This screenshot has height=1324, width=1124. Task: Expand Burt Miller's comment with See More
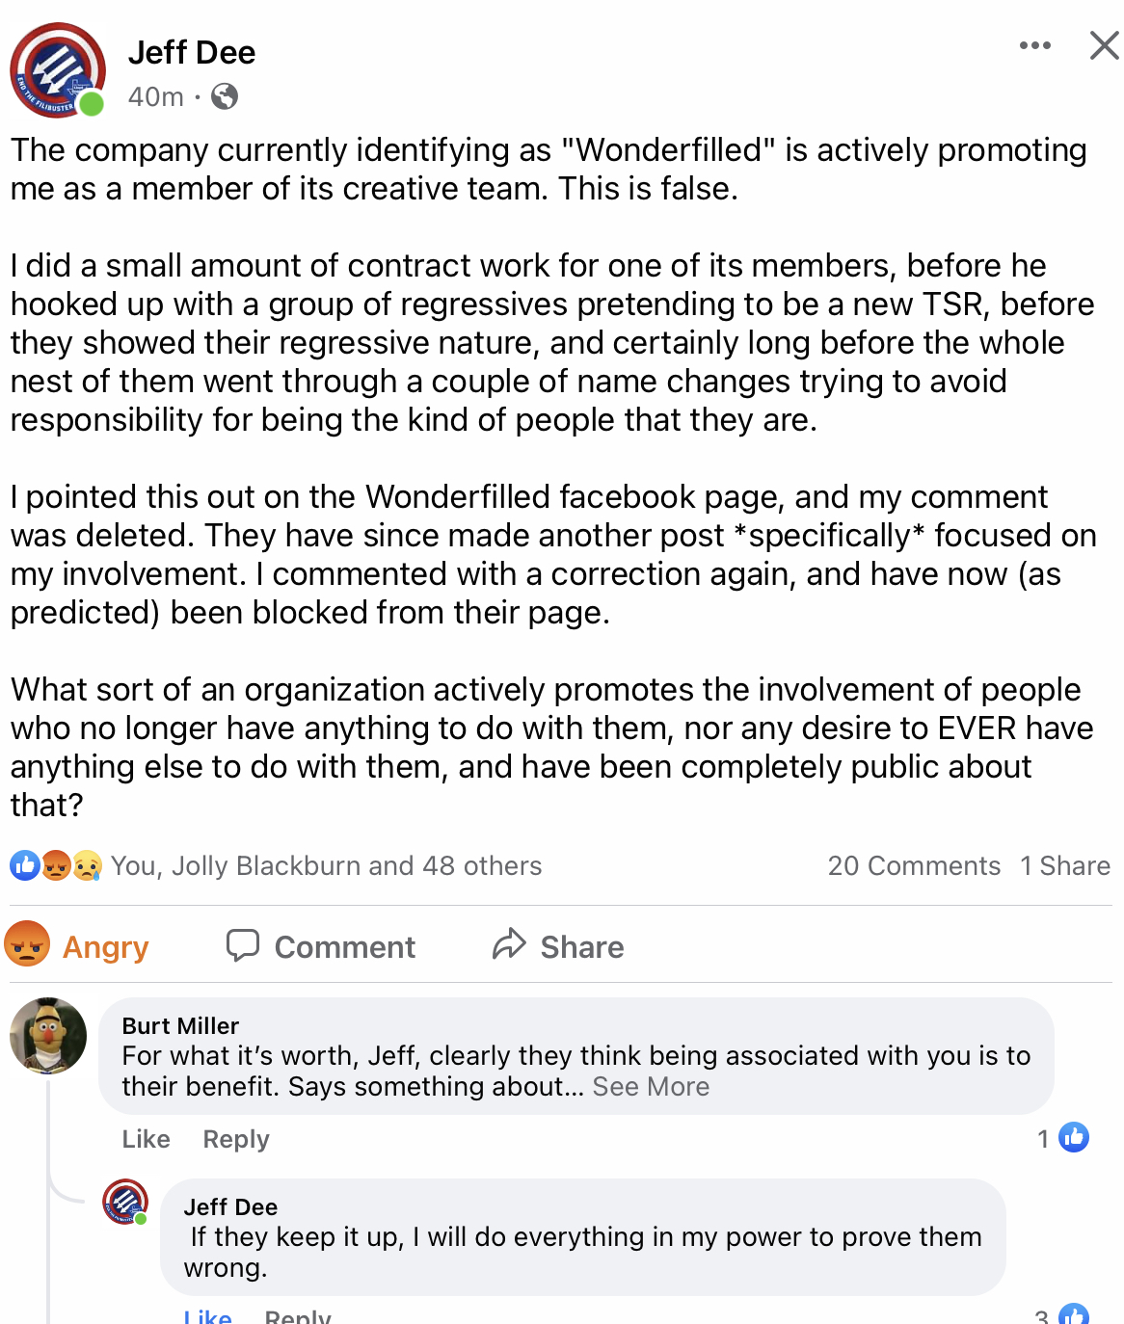(x=651, y=1087)
